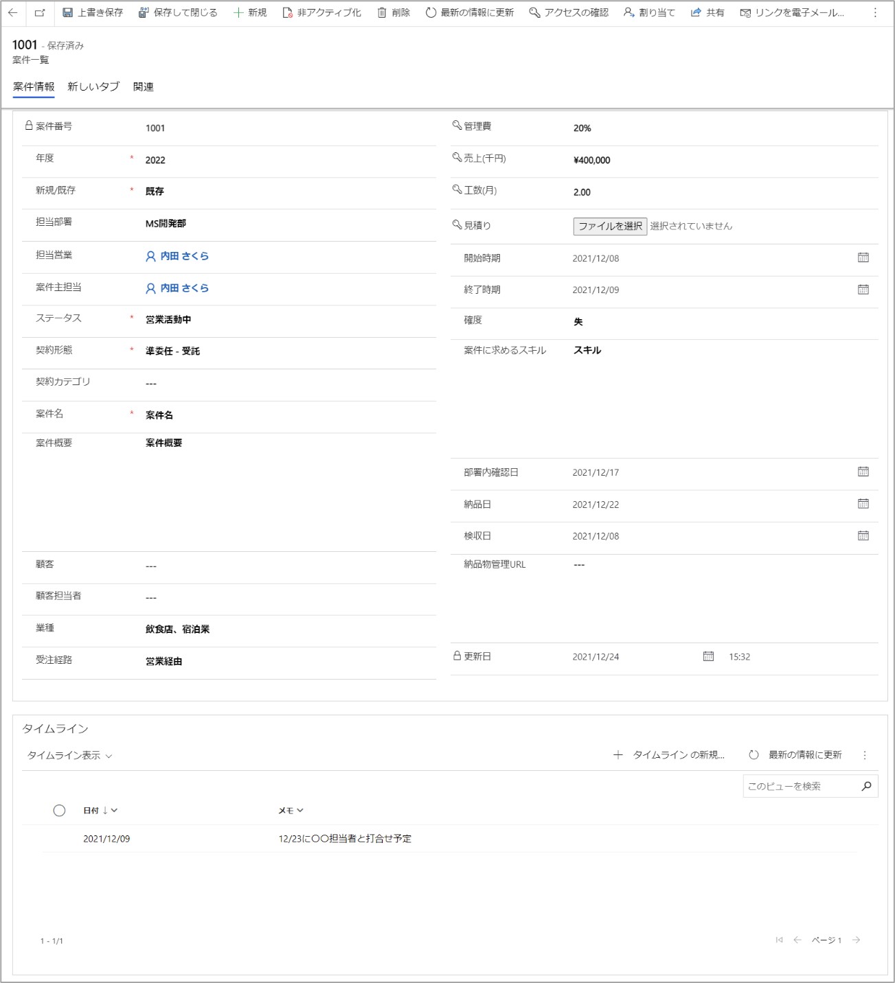Click the back arrow icon

(13, 12)
